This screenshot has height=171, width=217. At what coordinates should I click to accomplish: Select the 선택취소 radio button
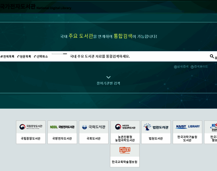[35, 57]
